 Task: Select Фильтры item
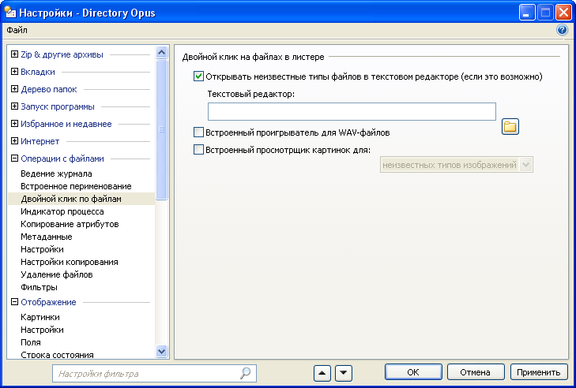pyautogui.click(x=39, y=287)
